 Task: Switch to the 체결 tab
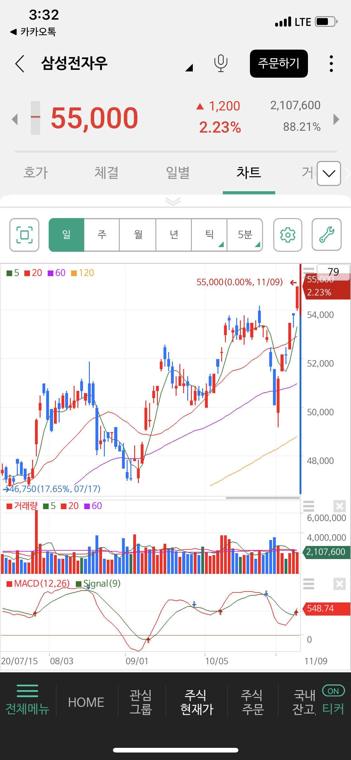pyautogui.click(x=106, y=173)
